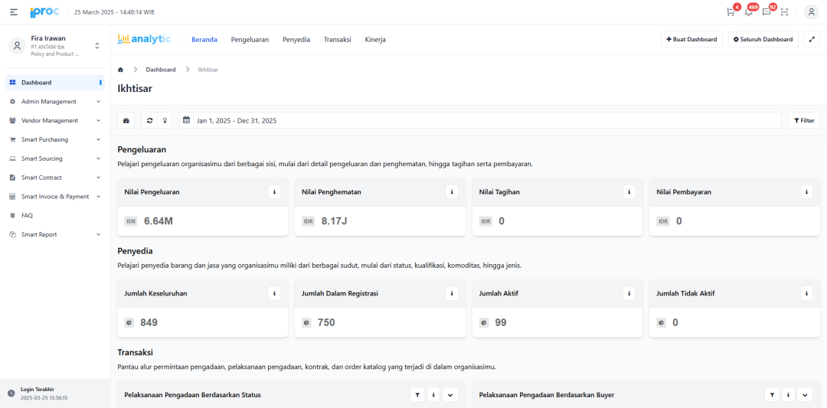The image size is (827, 408).
Task: Open the shopping cart icon
Action: pos(731,12)
